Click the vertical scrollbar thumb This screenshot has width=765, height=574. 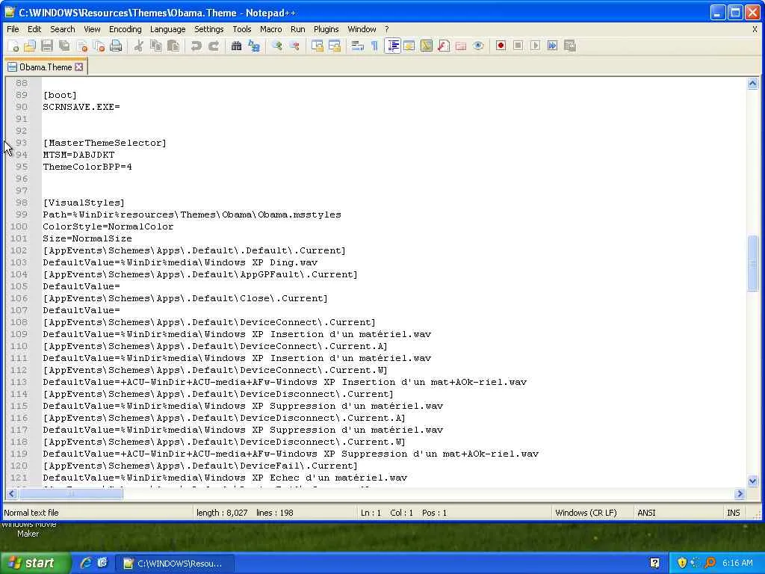click(753, 263)
